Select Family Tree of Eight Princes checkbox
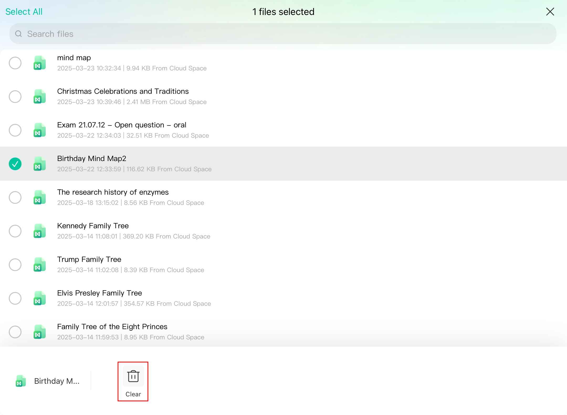Image resolution: width=567 pixels, height=415 pixels. tap(15, 332)
